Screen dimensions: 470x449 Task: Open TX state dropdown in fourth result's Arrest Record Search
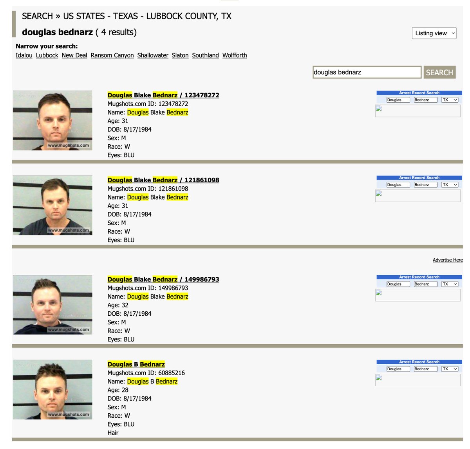[450, 369]
